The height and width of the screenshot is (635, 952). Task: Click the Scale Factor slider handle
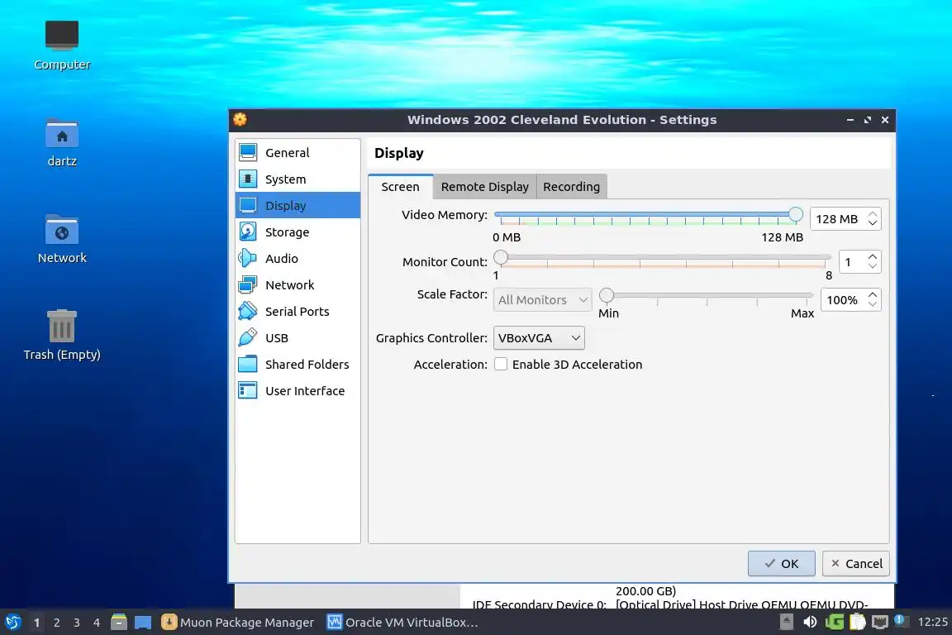click(x=606, y=295)
